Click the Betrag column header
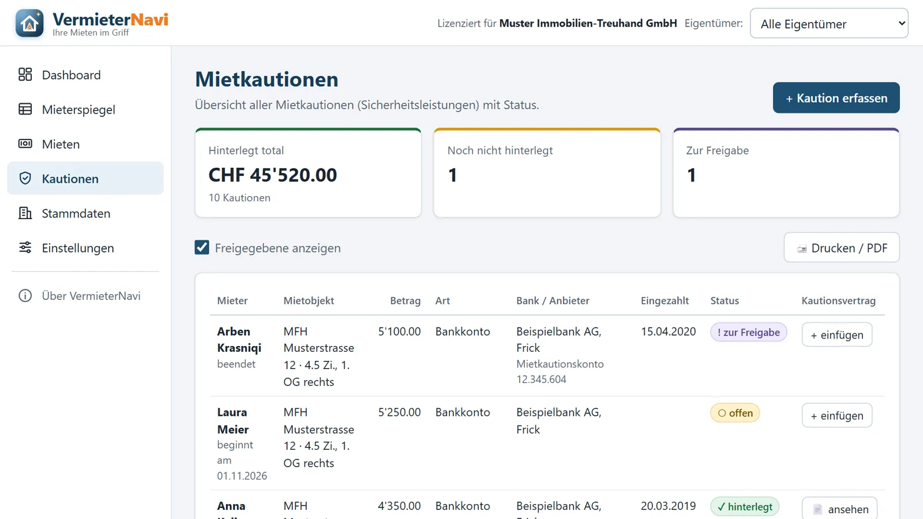The image size is (923, 519). pos(405,300)
